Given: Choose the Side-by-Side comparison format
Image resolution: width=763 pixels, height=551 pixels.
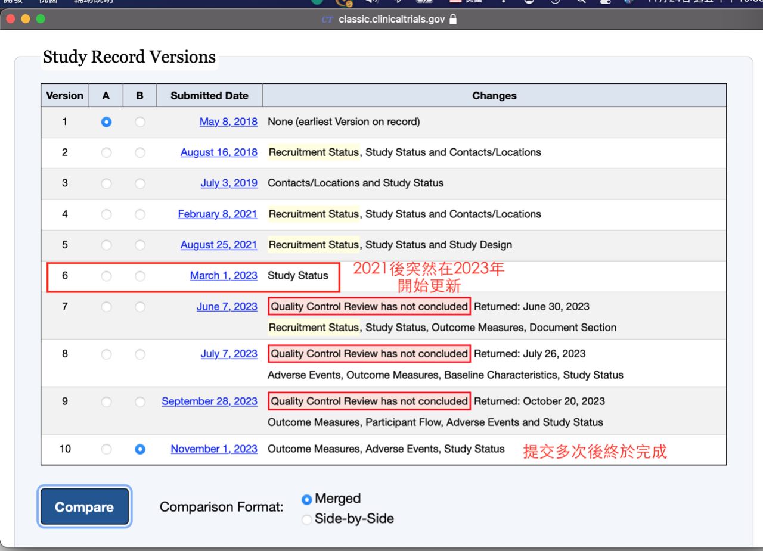Looking at the screenshot, I should [307, 519].
